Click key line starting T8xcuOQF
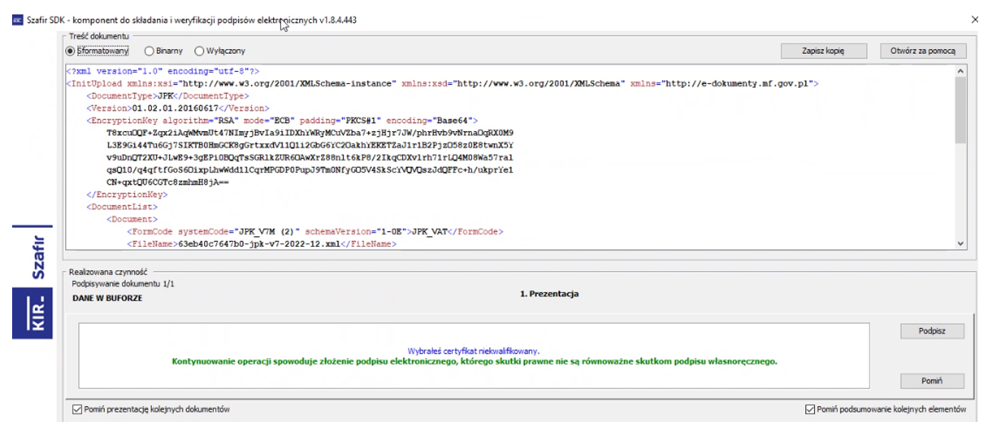The width and height of the screenshot is (985, 431). click(x=310, y=133)
